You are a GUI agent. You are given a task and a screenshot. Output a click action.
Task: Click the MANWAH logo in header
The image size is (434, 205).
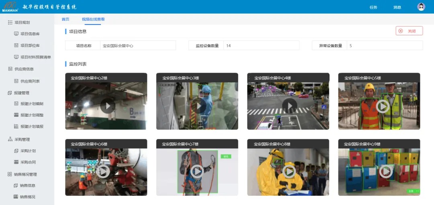click(10, 7)
